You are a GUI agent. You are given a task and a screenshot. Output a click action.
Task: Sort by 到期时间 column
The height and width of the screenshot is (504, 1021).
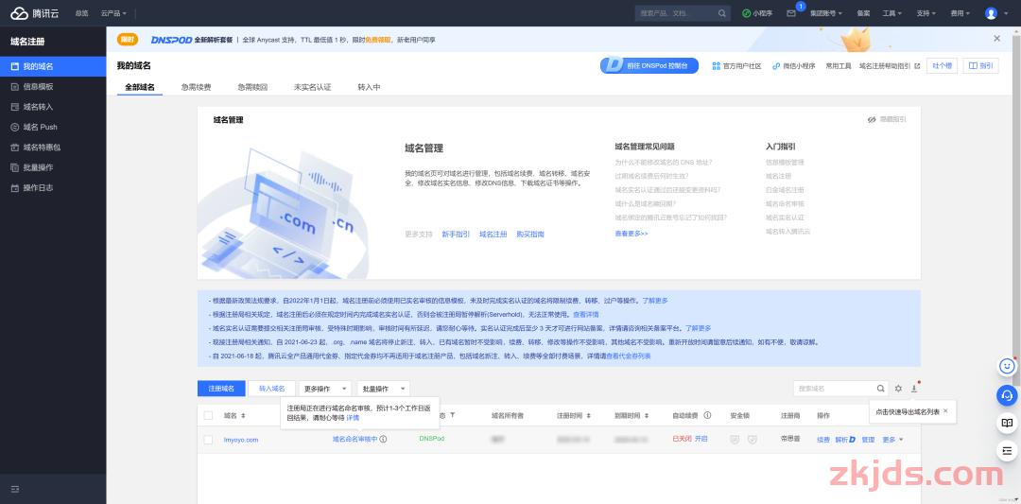point(646,415)
